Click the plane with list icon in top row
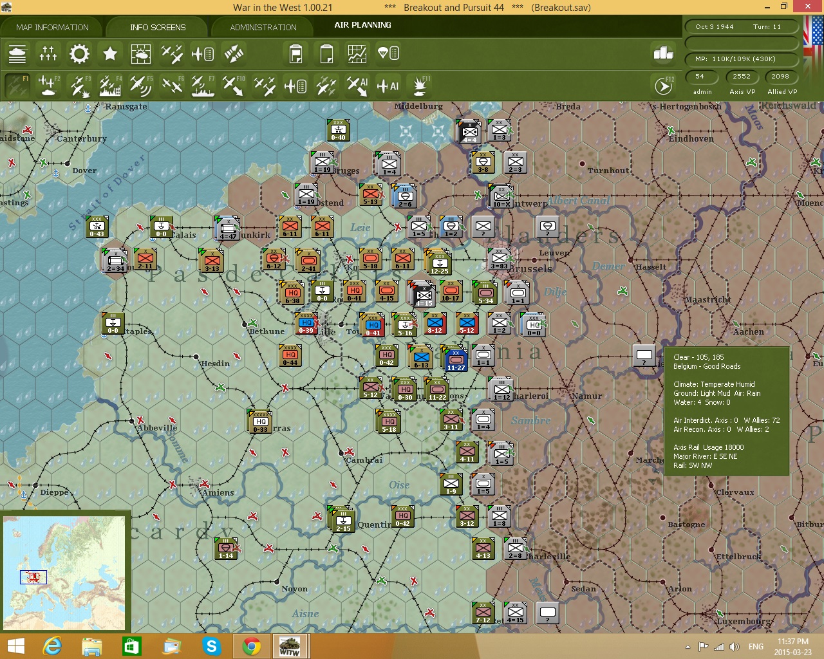824x659 pixels. point(203,54)
